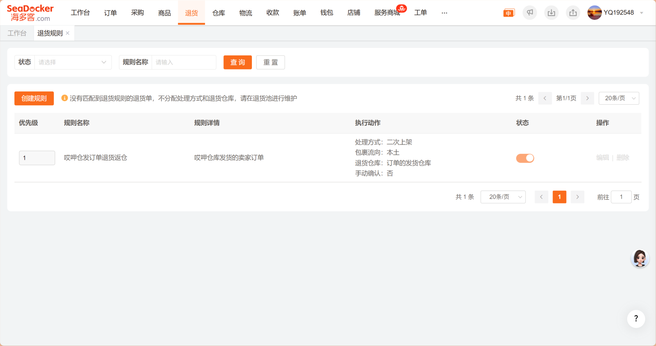Switch to the 工作台 tab

[x=17, y=33]
